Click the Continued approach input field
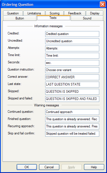The width and height of the screenshot is (107, 173). click(x=72, y=112)
